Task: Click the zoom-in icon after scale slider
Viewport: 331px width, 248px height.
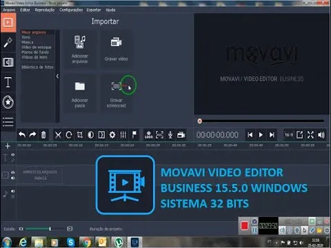Action: [70, 229]
